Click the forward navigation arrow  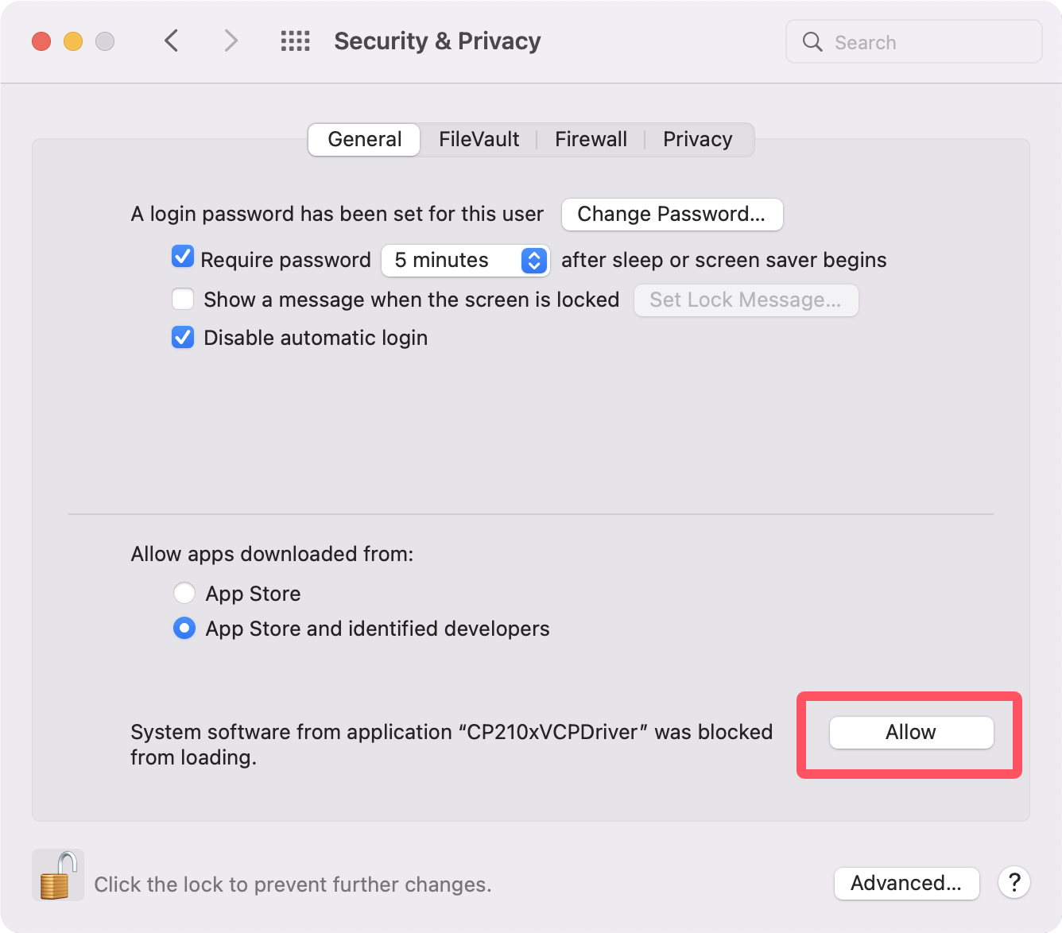pyautogui.click(x=231, y=41)
